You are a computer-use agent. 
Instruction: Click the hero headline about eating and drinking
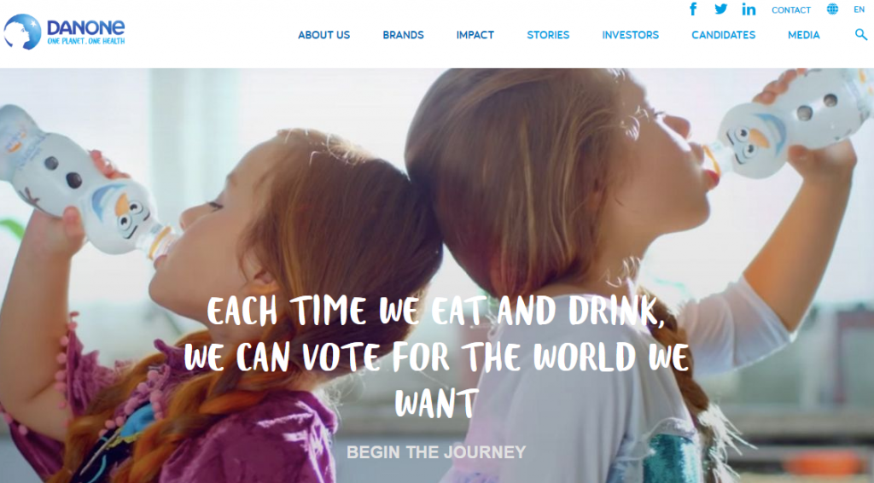(x=436, y=357)
